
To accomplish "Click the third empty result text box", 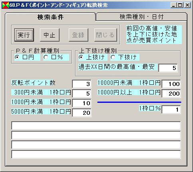I will point(96,145).
